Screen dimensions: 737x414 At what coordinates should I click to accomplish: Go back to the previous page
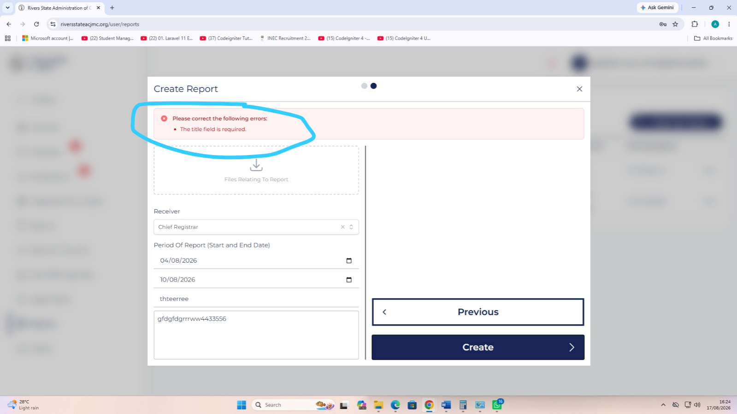coord(9,24)
